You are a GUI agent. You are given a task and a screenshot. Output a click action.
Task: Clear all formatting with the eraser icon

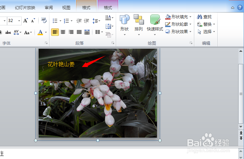pos(44,20)
